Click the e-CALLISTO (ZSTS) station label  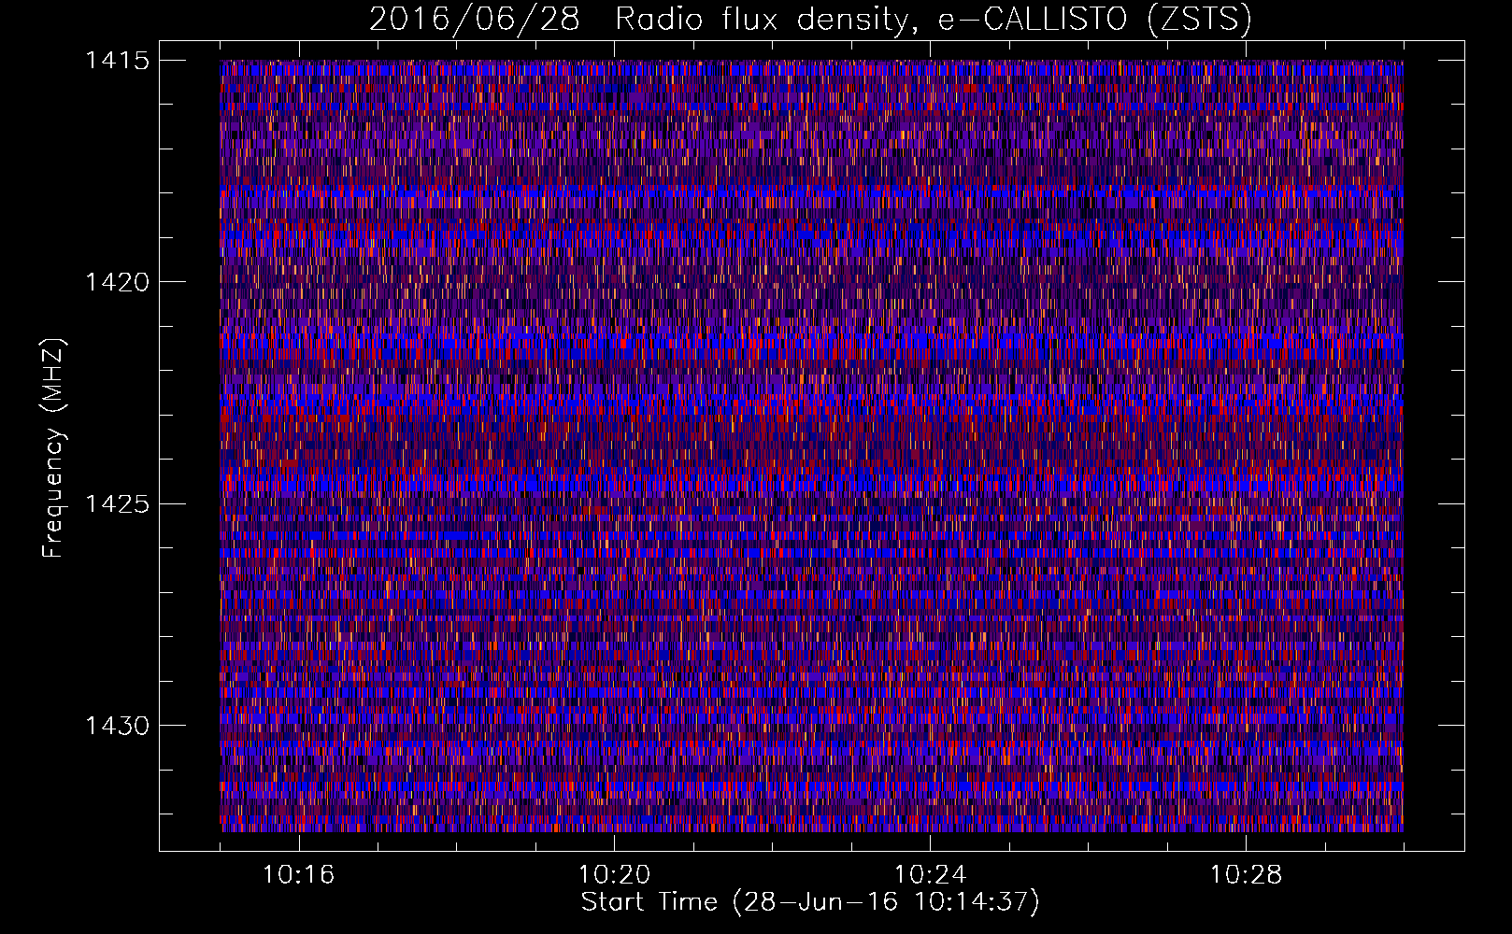[x=1094, y=20]
